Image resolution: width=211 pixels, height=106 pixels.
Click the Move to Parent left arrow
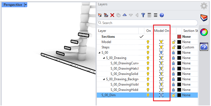point(137,15)
